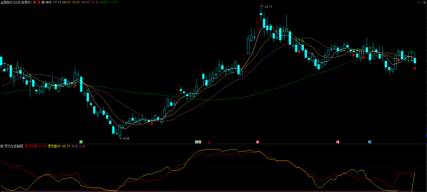
Task: Select the MA60: 17.88 indicator label
Action: coord(109,2)
